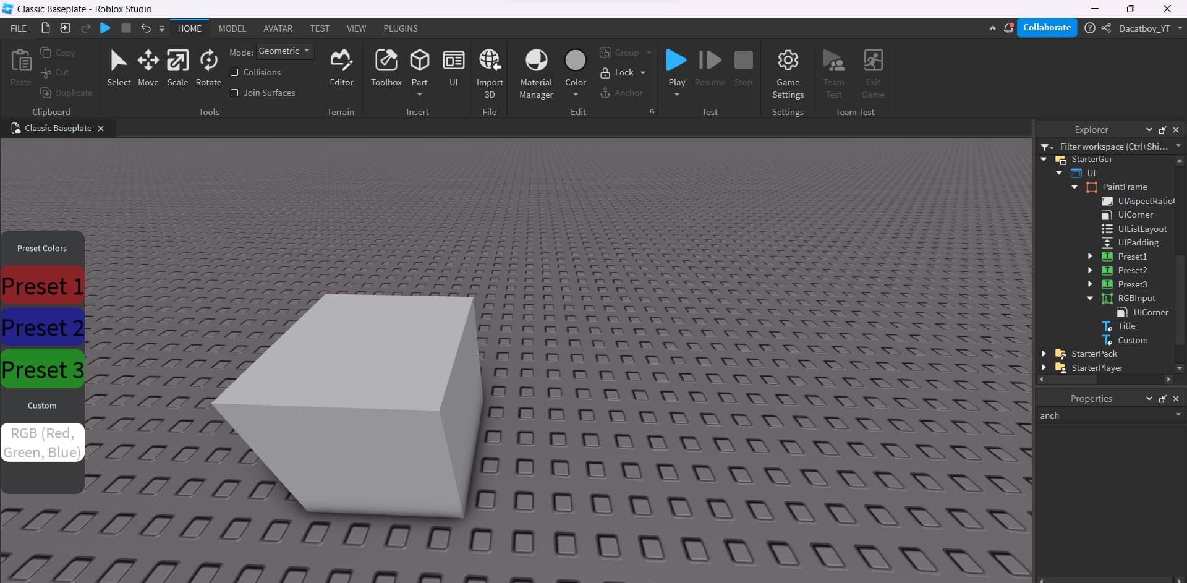
Task: Open the FILE menu
Action: point(19,28)
